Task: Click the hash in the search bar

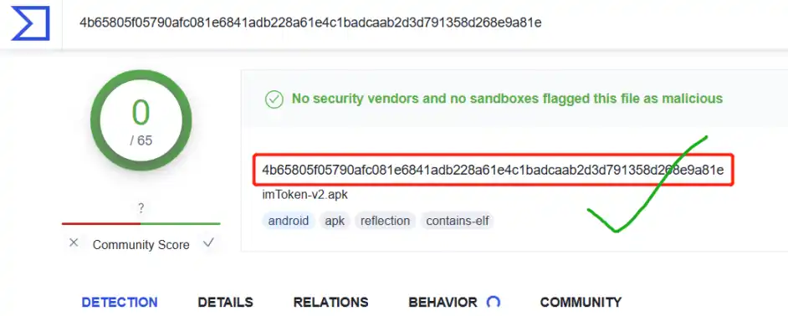Action: click(310, 23)
